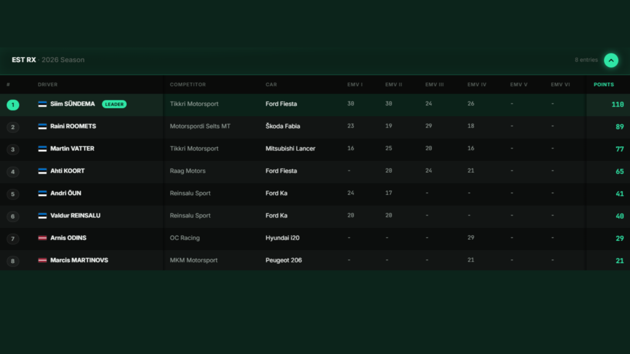Click the position 1 badge icon

(x=13, y=104)
